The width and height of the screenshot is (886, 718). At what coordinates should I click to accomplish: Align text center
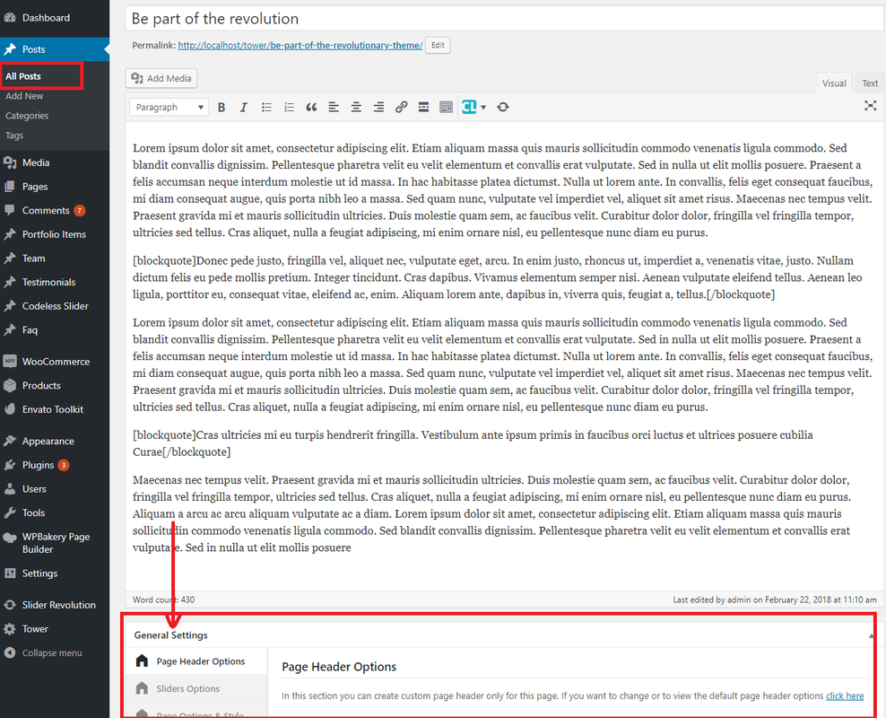click(x=356, y=107)
